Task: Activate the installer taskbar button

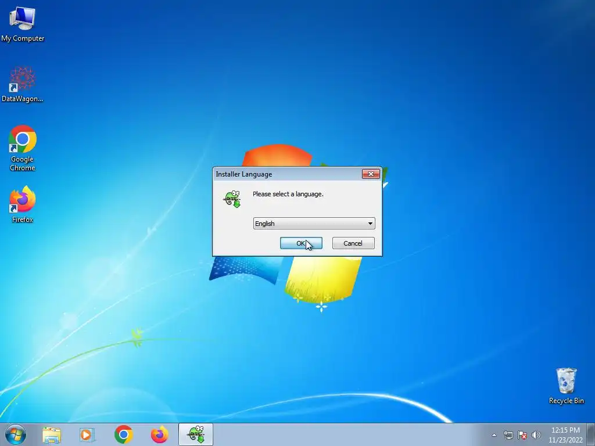Action: 196,434
